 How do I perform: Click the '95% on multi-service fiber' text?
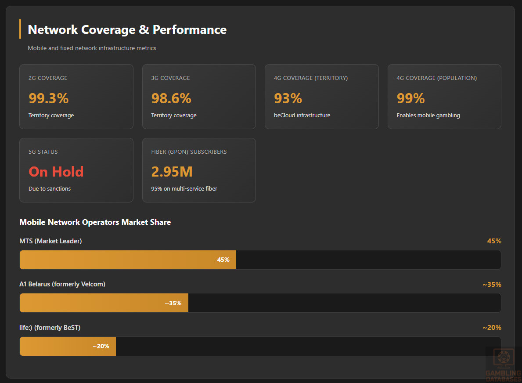click(184, 189)
